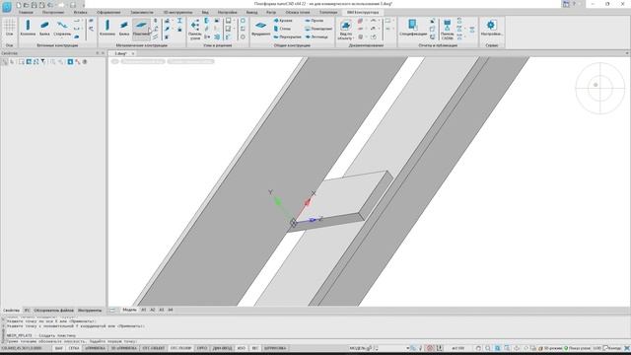631x355 pixels.
Task: Open the Спецификация tool
Action: (413, 28)
